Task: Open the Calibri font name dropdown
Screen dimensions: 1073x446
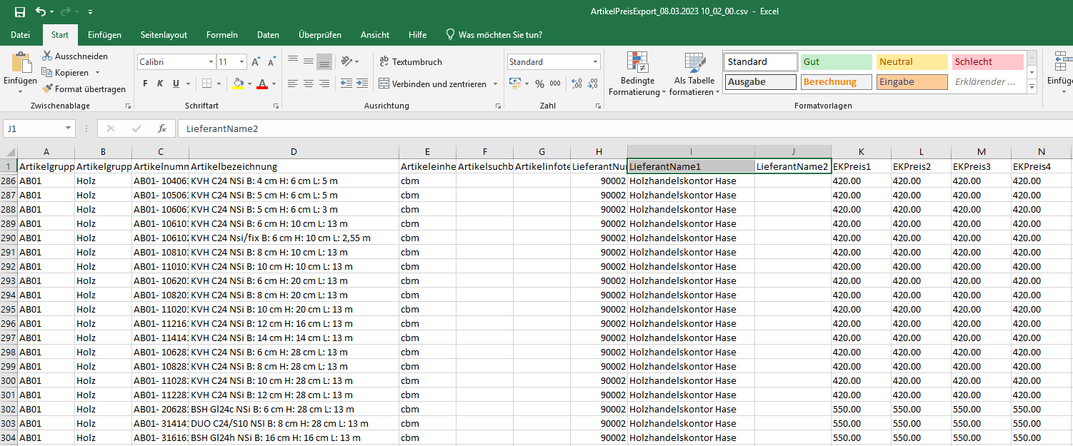Action: coord(211,62)
